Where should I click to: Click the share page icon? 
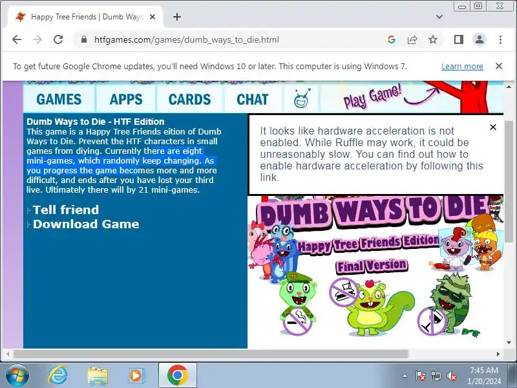click(412, 39)
